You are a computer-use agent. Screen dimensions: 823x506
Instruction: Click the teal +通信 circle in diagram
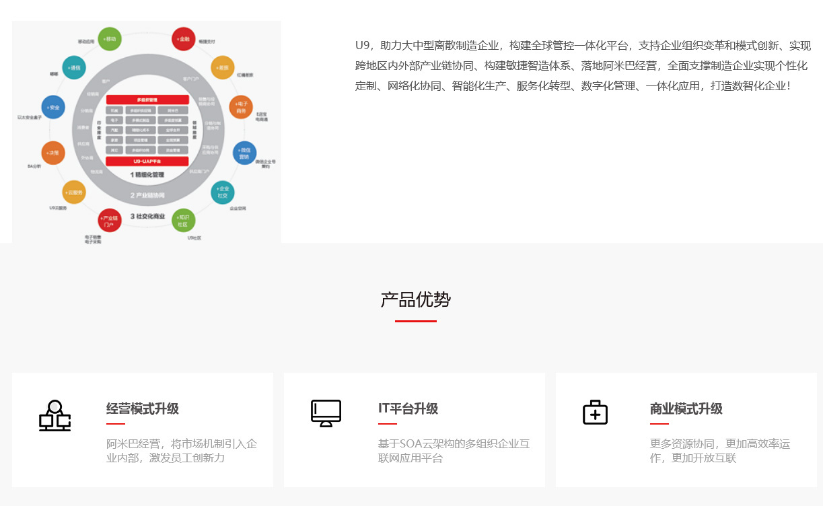click(73, 68)
